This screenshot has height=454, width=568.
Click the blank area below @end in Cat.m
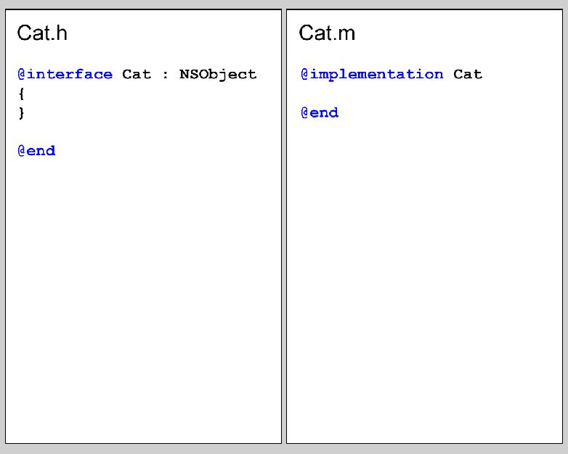pyautogui.click(x=425, y=278)
